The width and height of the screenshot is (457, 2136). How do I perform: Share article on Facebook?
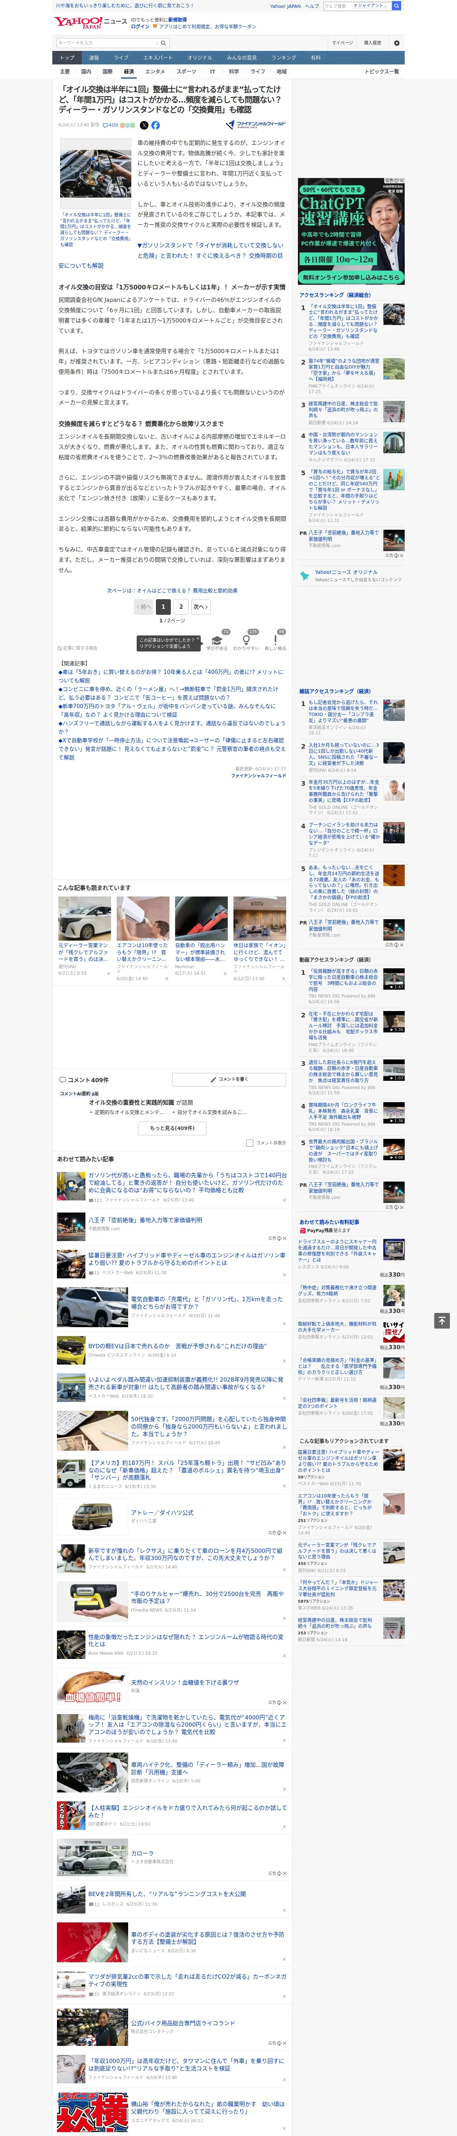[x=155, y=125]
